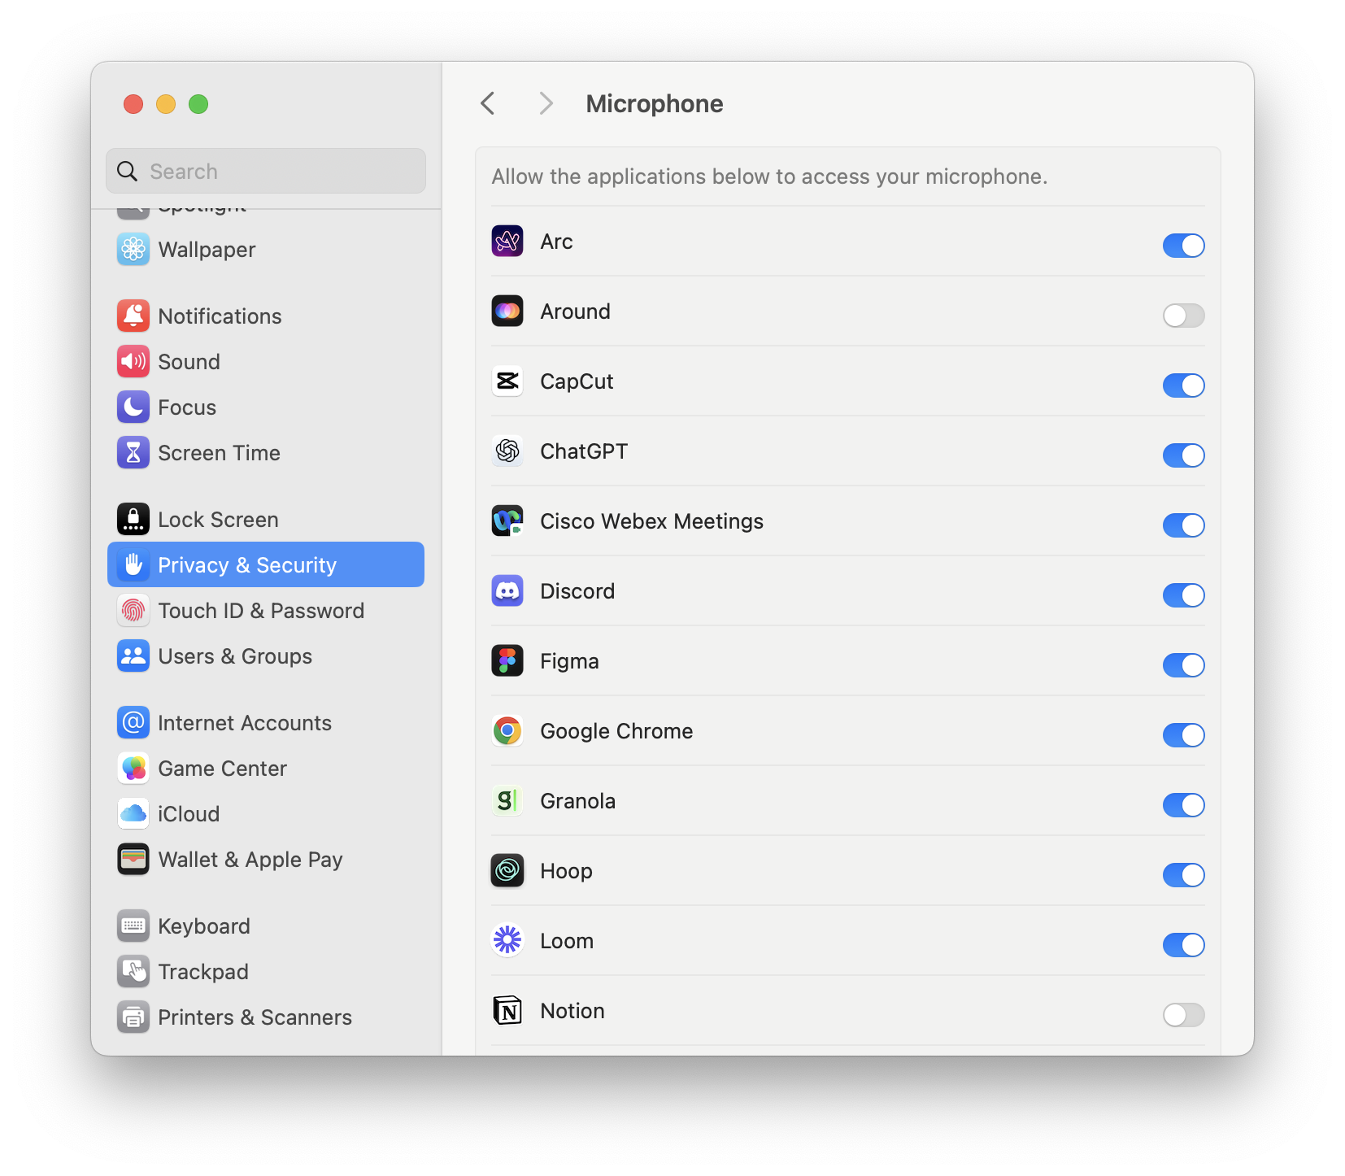
Task: Toggle Figma microphone permission off
Action: point(1183,665)
